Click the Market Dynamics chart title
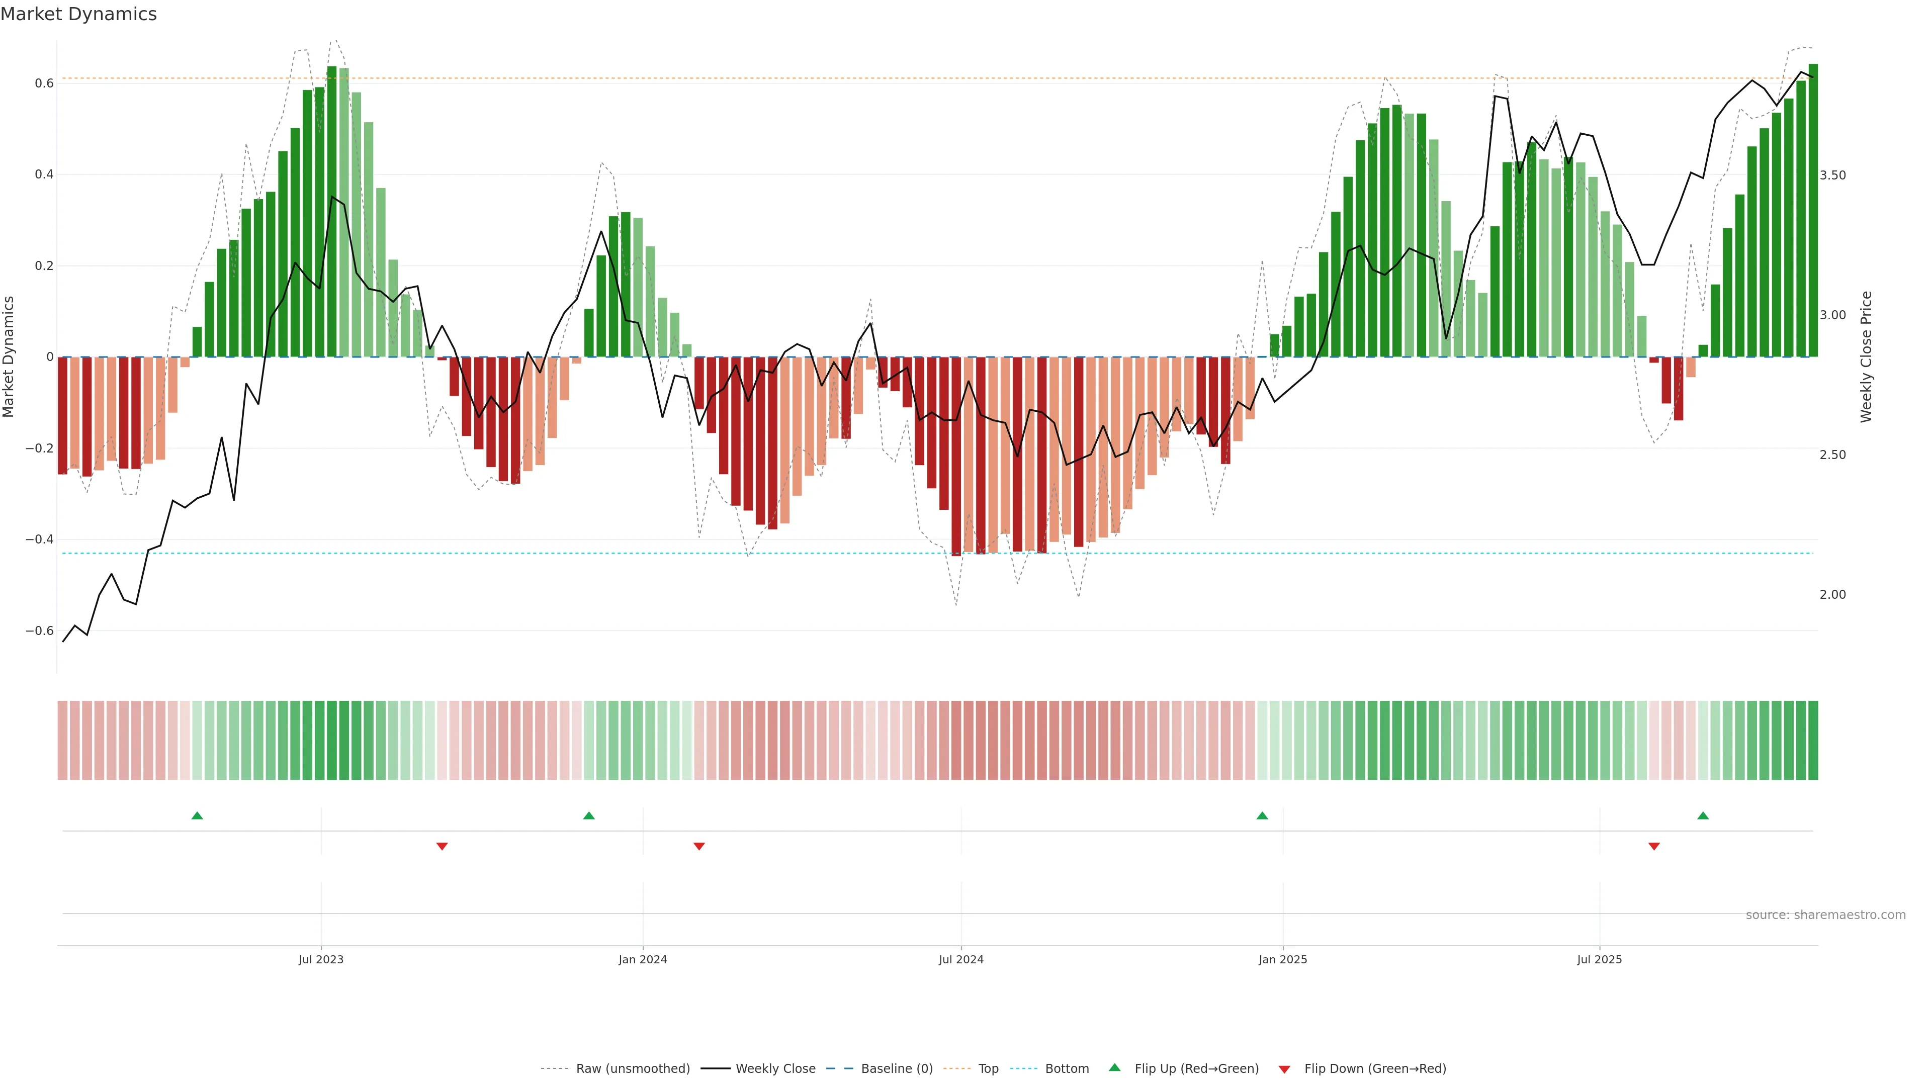This screenshot has height=1086, width=1931. (79, 14)
